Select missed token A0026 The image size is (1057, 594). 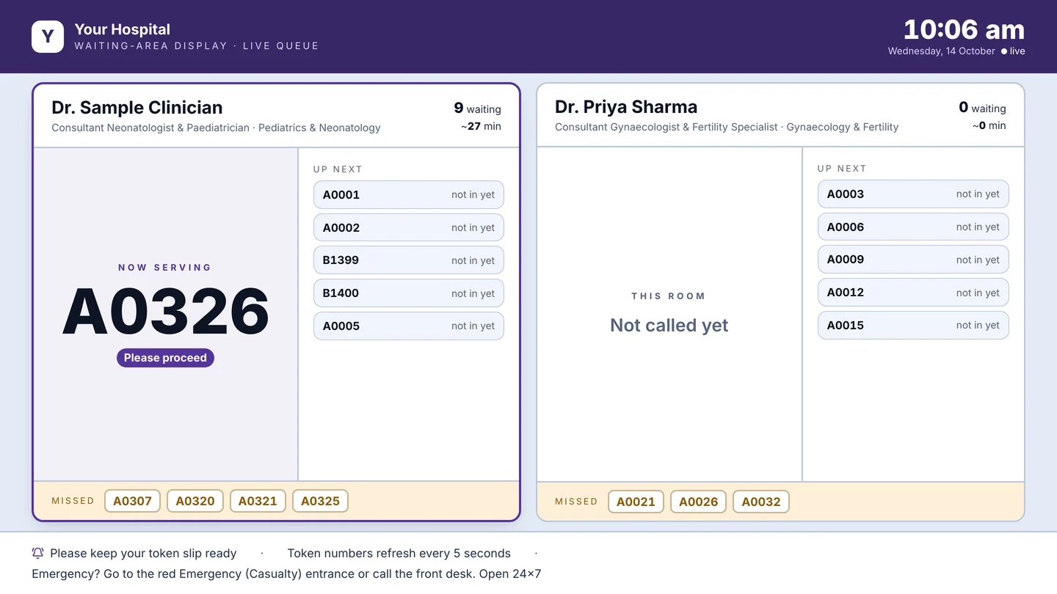(x=698, y=502)
